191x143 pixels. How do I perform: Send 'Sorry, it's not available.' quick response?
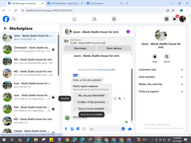point(91,109)
